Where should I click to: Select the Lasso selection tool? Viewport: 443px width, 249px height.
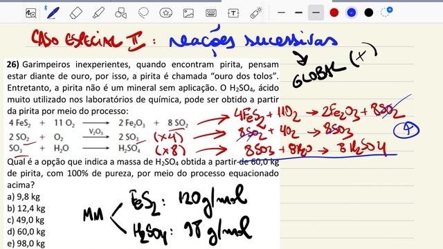[x=143, y=12]
